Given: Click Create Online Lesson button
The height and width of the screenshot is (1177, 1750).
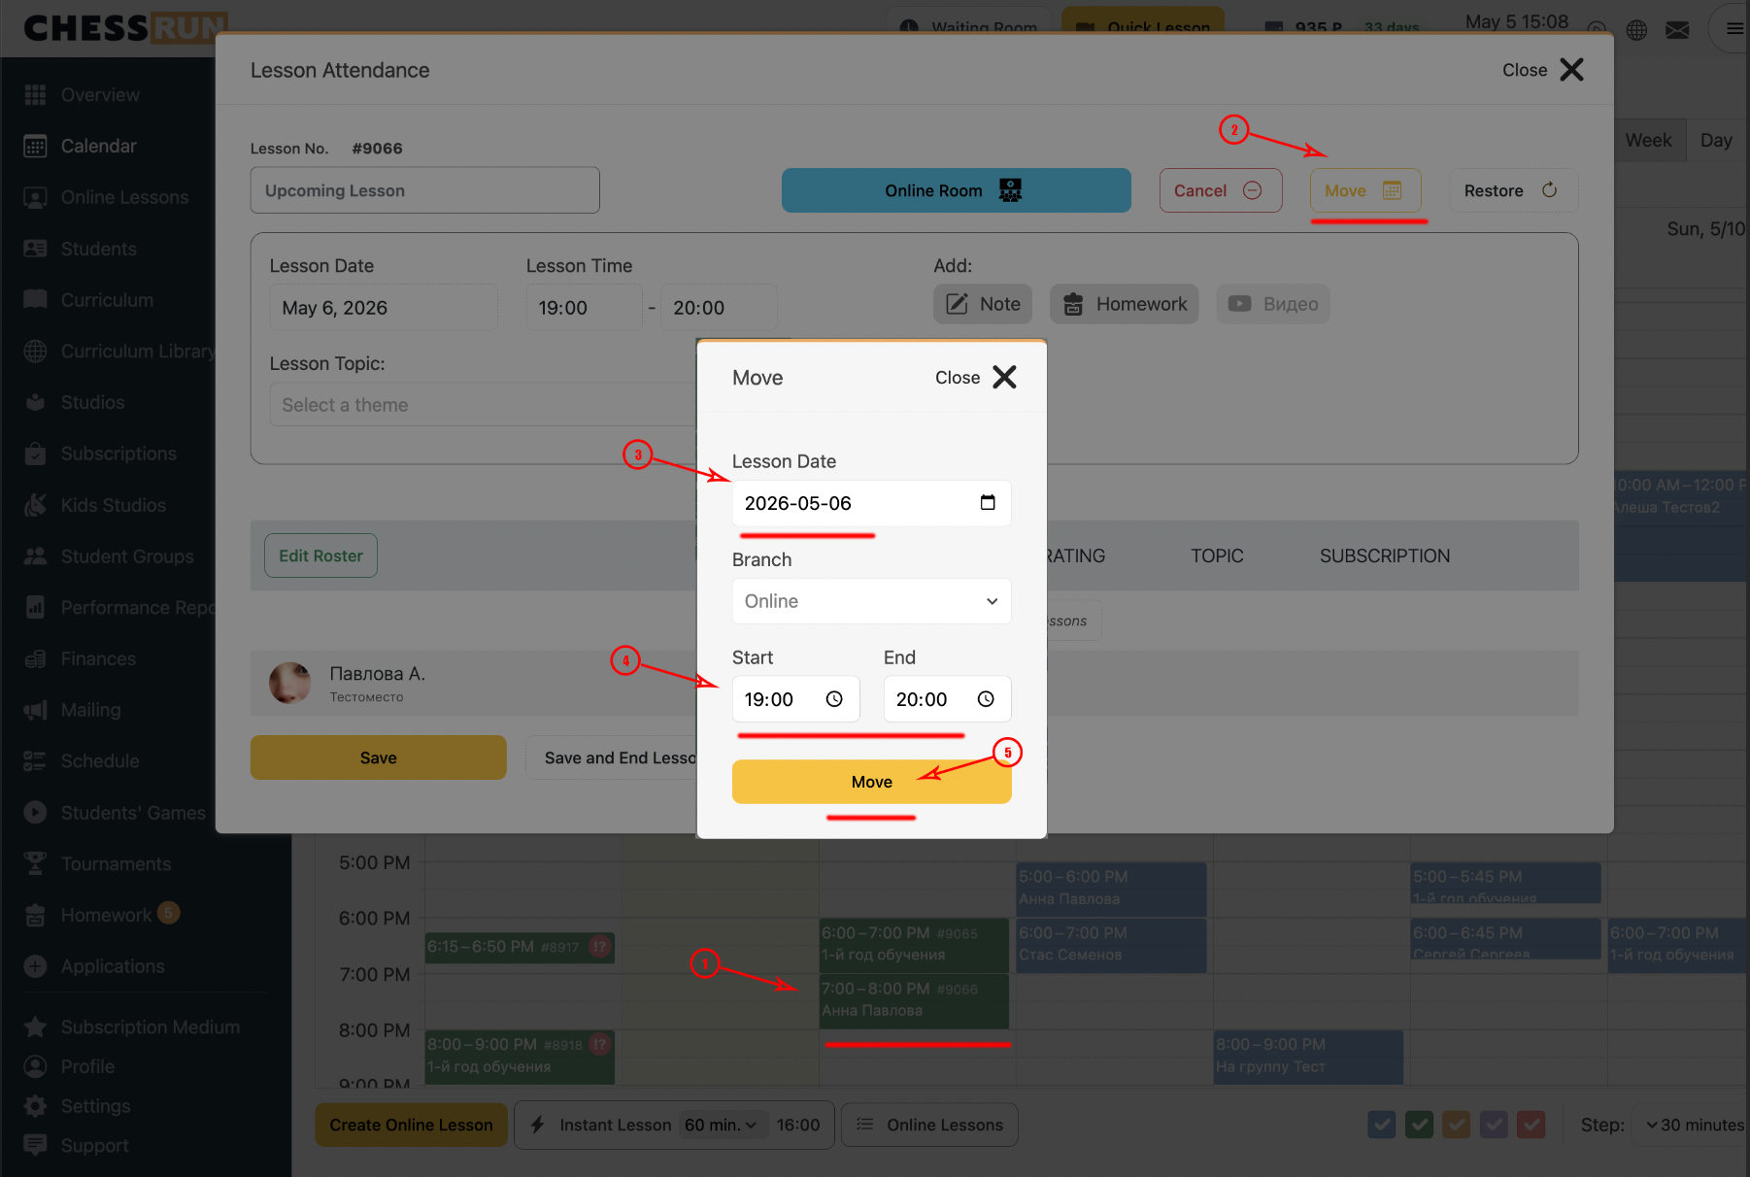Looking at the screenshot, I should (411, 1125).
